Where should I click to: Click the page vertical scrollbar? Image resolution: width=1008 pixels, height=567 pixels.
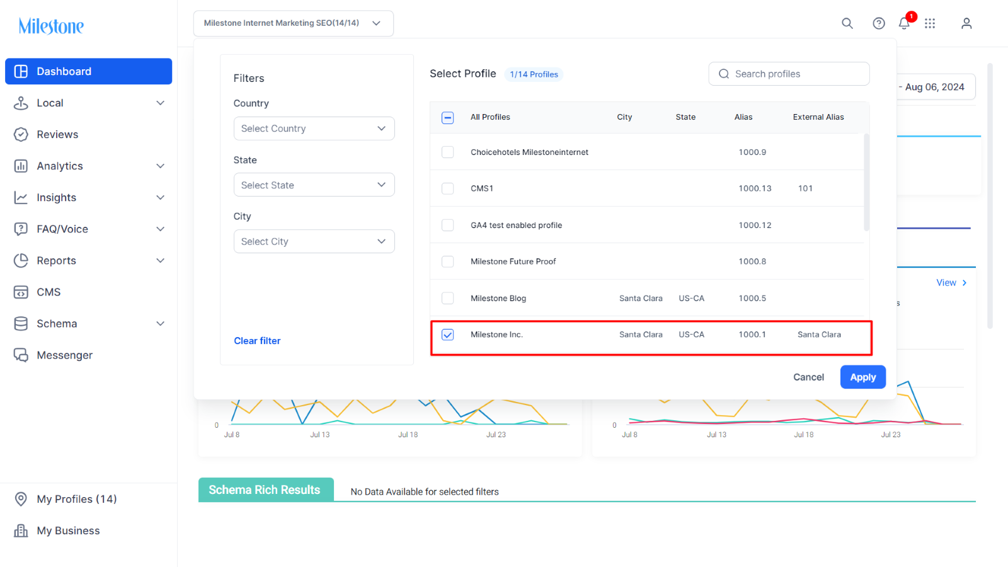[990, 195]
